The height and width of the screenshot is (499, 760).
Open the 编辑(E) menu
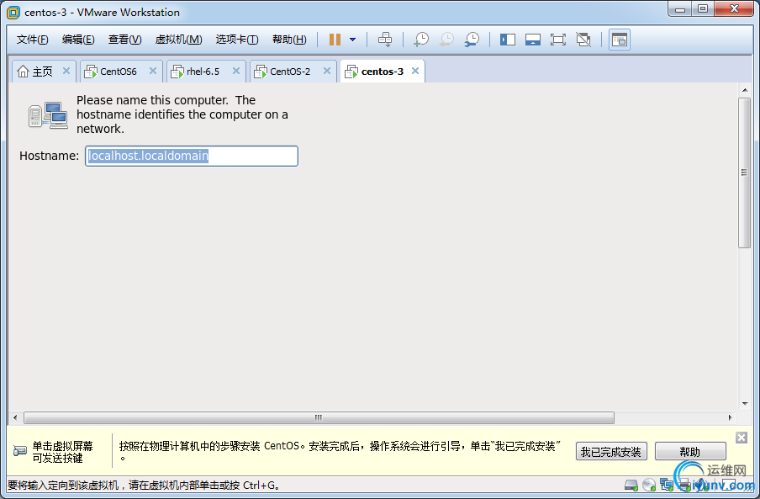click(x=78, y=40)
